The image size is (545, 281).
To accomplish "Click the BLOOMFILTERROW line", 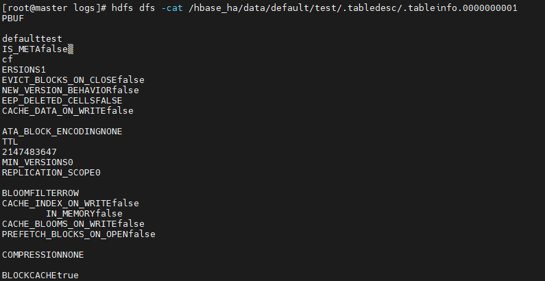I will pos(40,193).
